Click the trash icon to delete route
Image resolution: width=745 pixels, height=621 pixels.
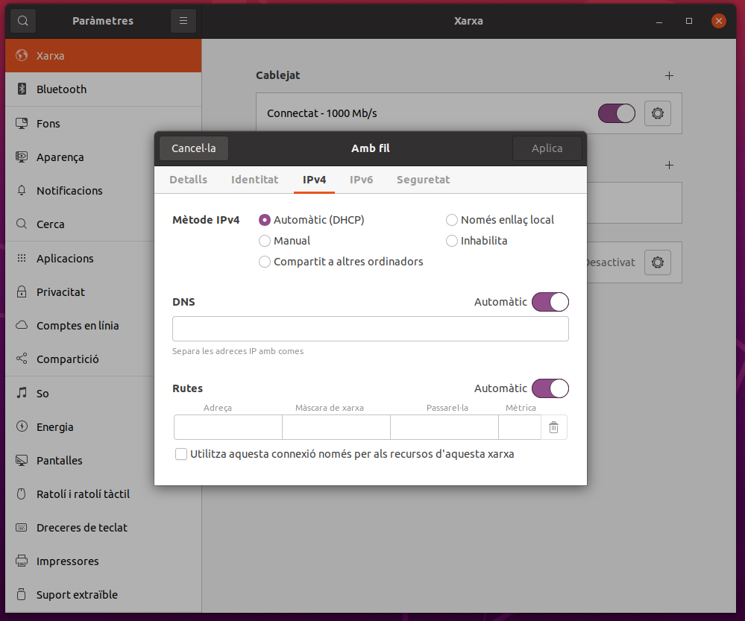pos(553,427)
